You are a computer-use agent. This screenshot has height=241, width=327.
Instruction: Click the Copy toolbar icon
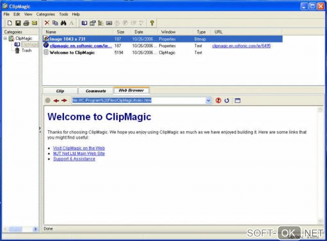[55, 23]
